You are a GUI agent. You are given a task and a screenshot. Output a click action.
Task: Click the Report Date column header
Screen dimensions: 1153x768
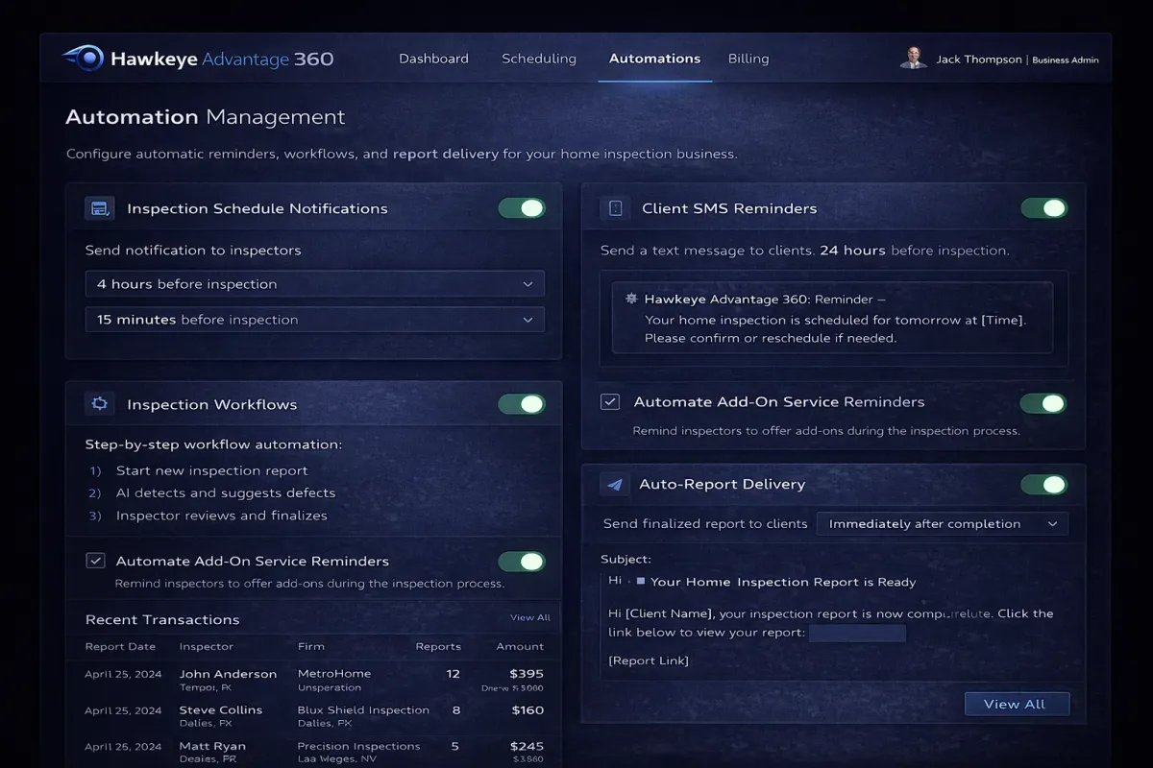[x=120, y=646]
